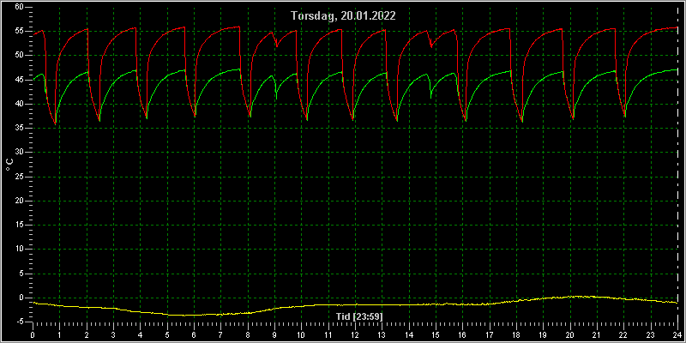Select hour 3 on the time axis

113,334
